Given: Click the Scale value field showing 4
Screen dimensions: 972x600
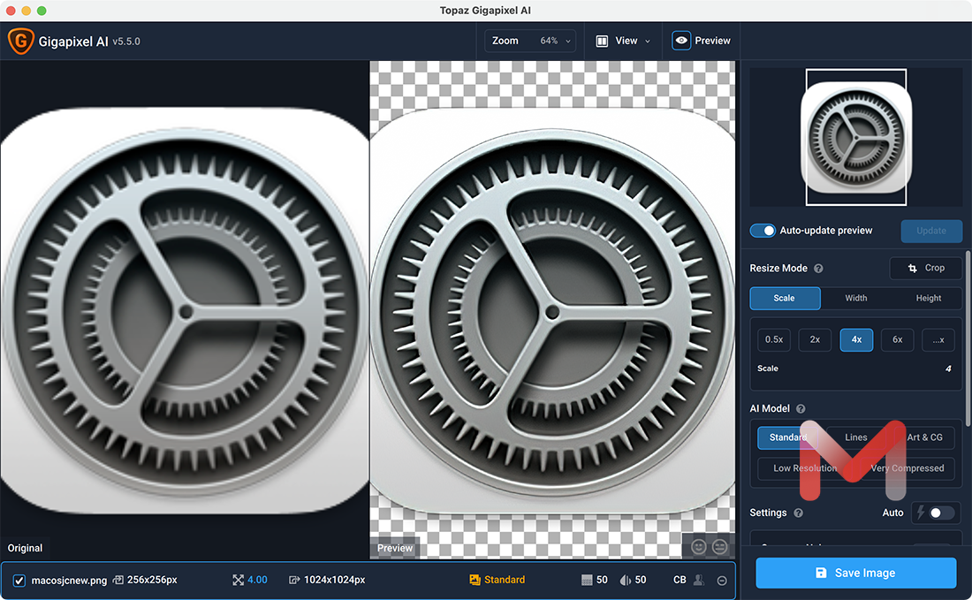Looking at the screenshot, I should point(948,368).
